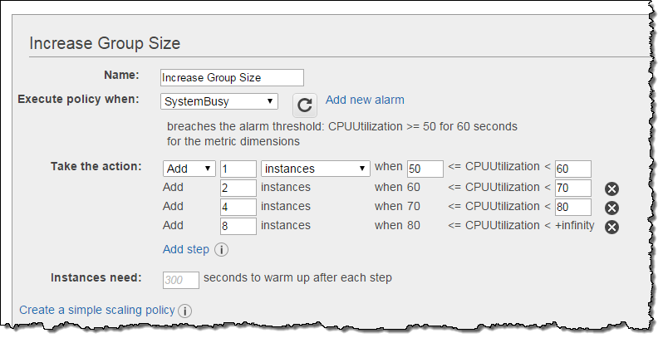Image resolution: width=663 pixels, height=338 pixels.
Task: Delete the Add 8 instances step
Action: 611,227
